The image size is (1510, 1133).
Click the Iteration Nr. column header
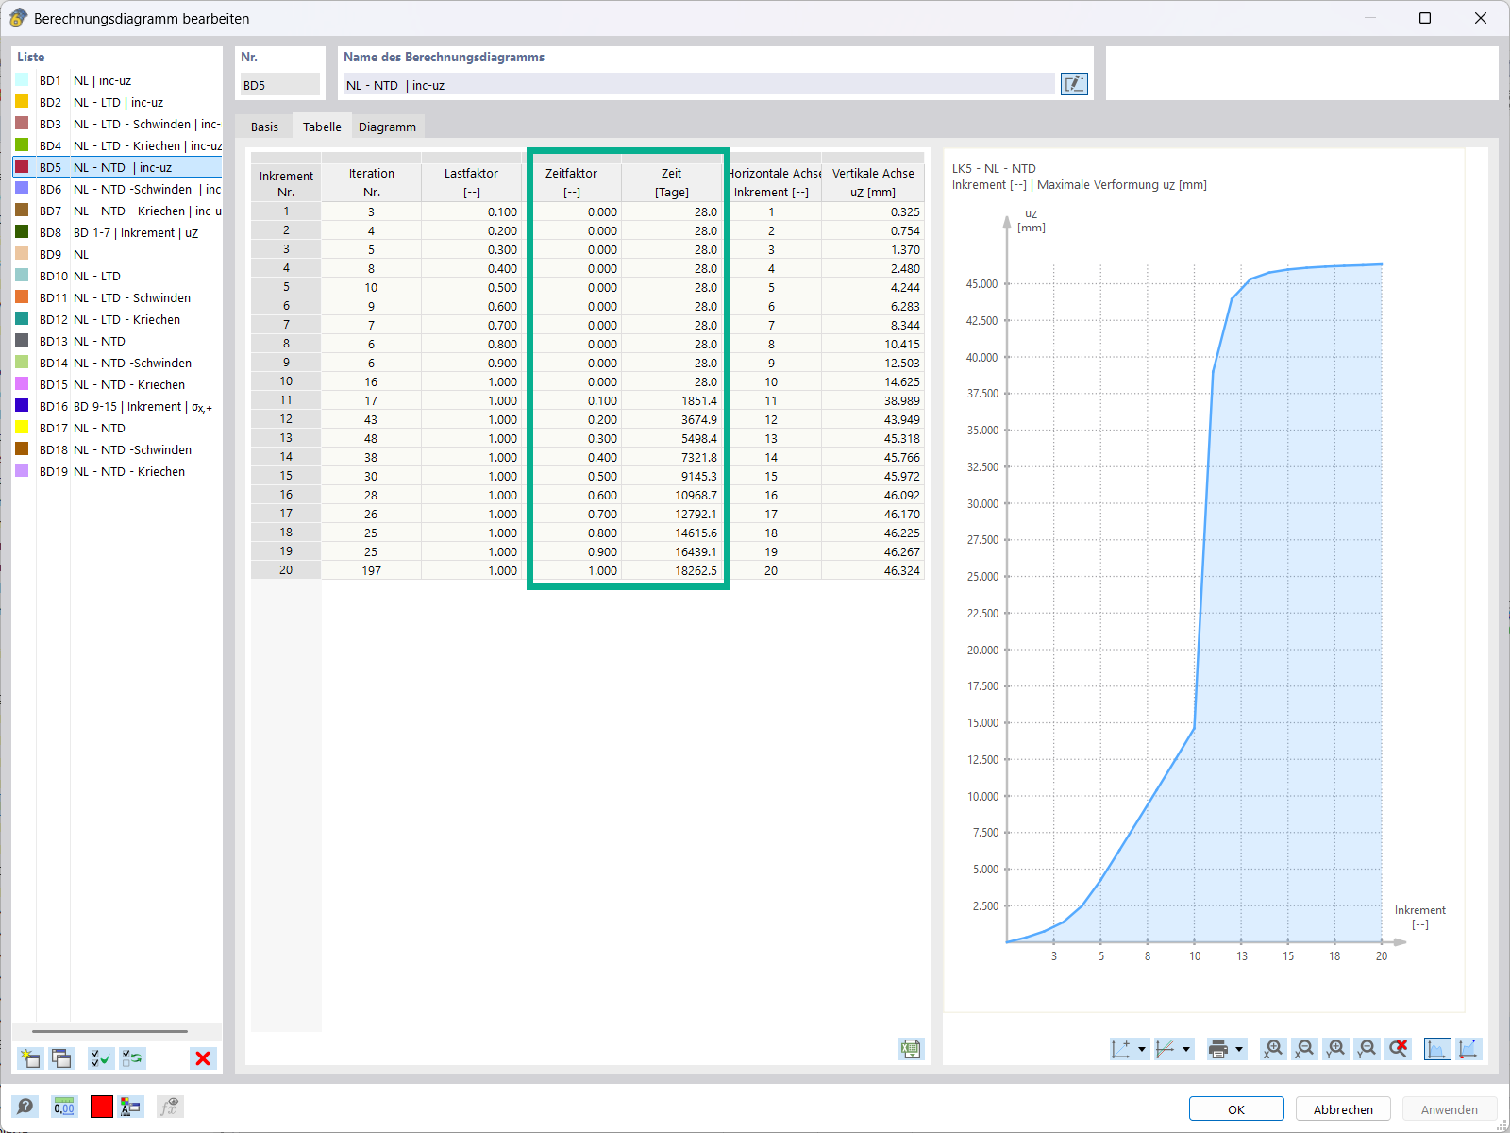(371, 182)
